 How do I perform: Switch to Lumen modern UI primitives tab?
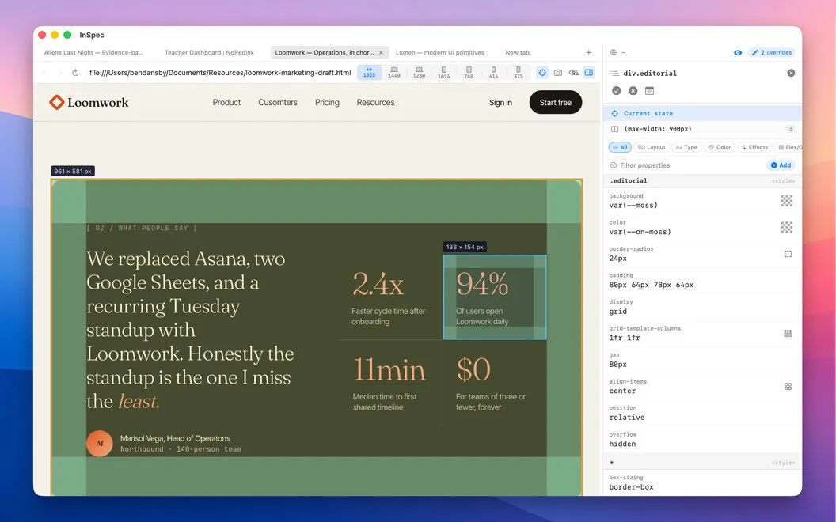click(440, 53)
